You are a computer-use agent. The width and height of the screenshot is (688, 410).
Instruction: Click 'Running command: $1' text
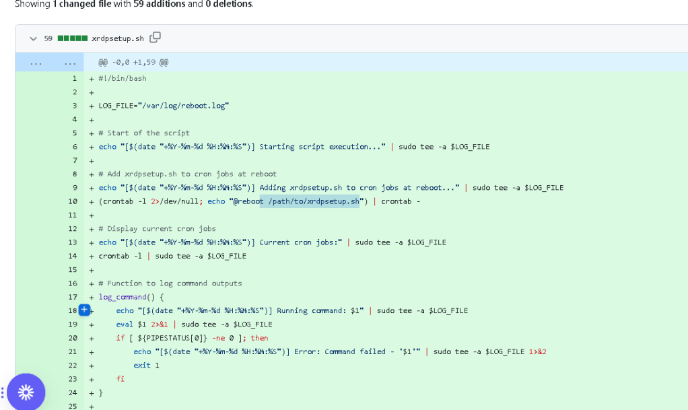(318, 311)
